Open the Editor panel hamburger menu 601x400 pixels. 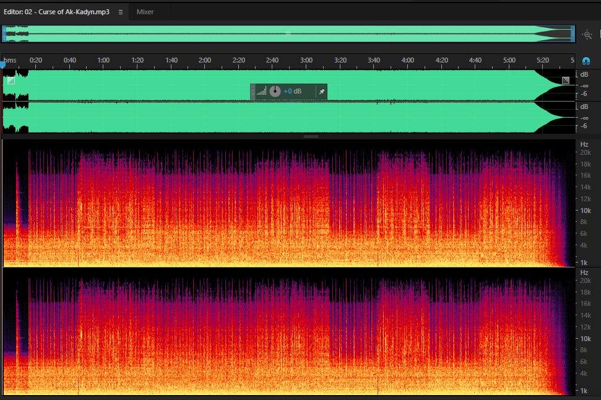(x=120, y=12)
